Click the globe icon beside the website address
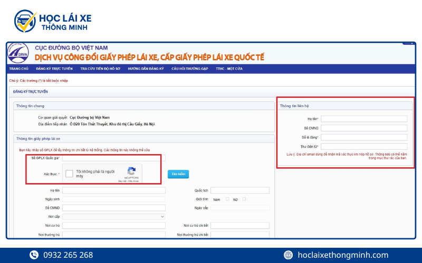This screenshot has width=422, height=263. [288, 255]
